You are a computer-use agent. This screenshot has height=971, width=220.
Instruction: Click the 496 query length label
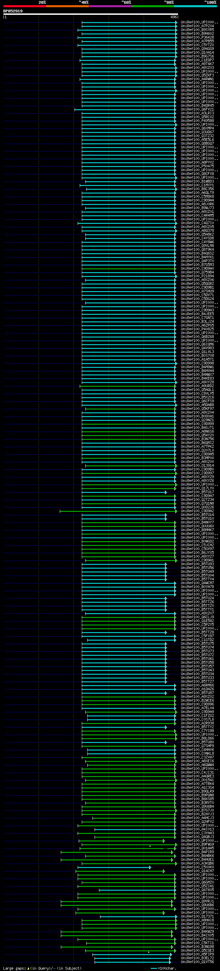click(x=173, y=17)
